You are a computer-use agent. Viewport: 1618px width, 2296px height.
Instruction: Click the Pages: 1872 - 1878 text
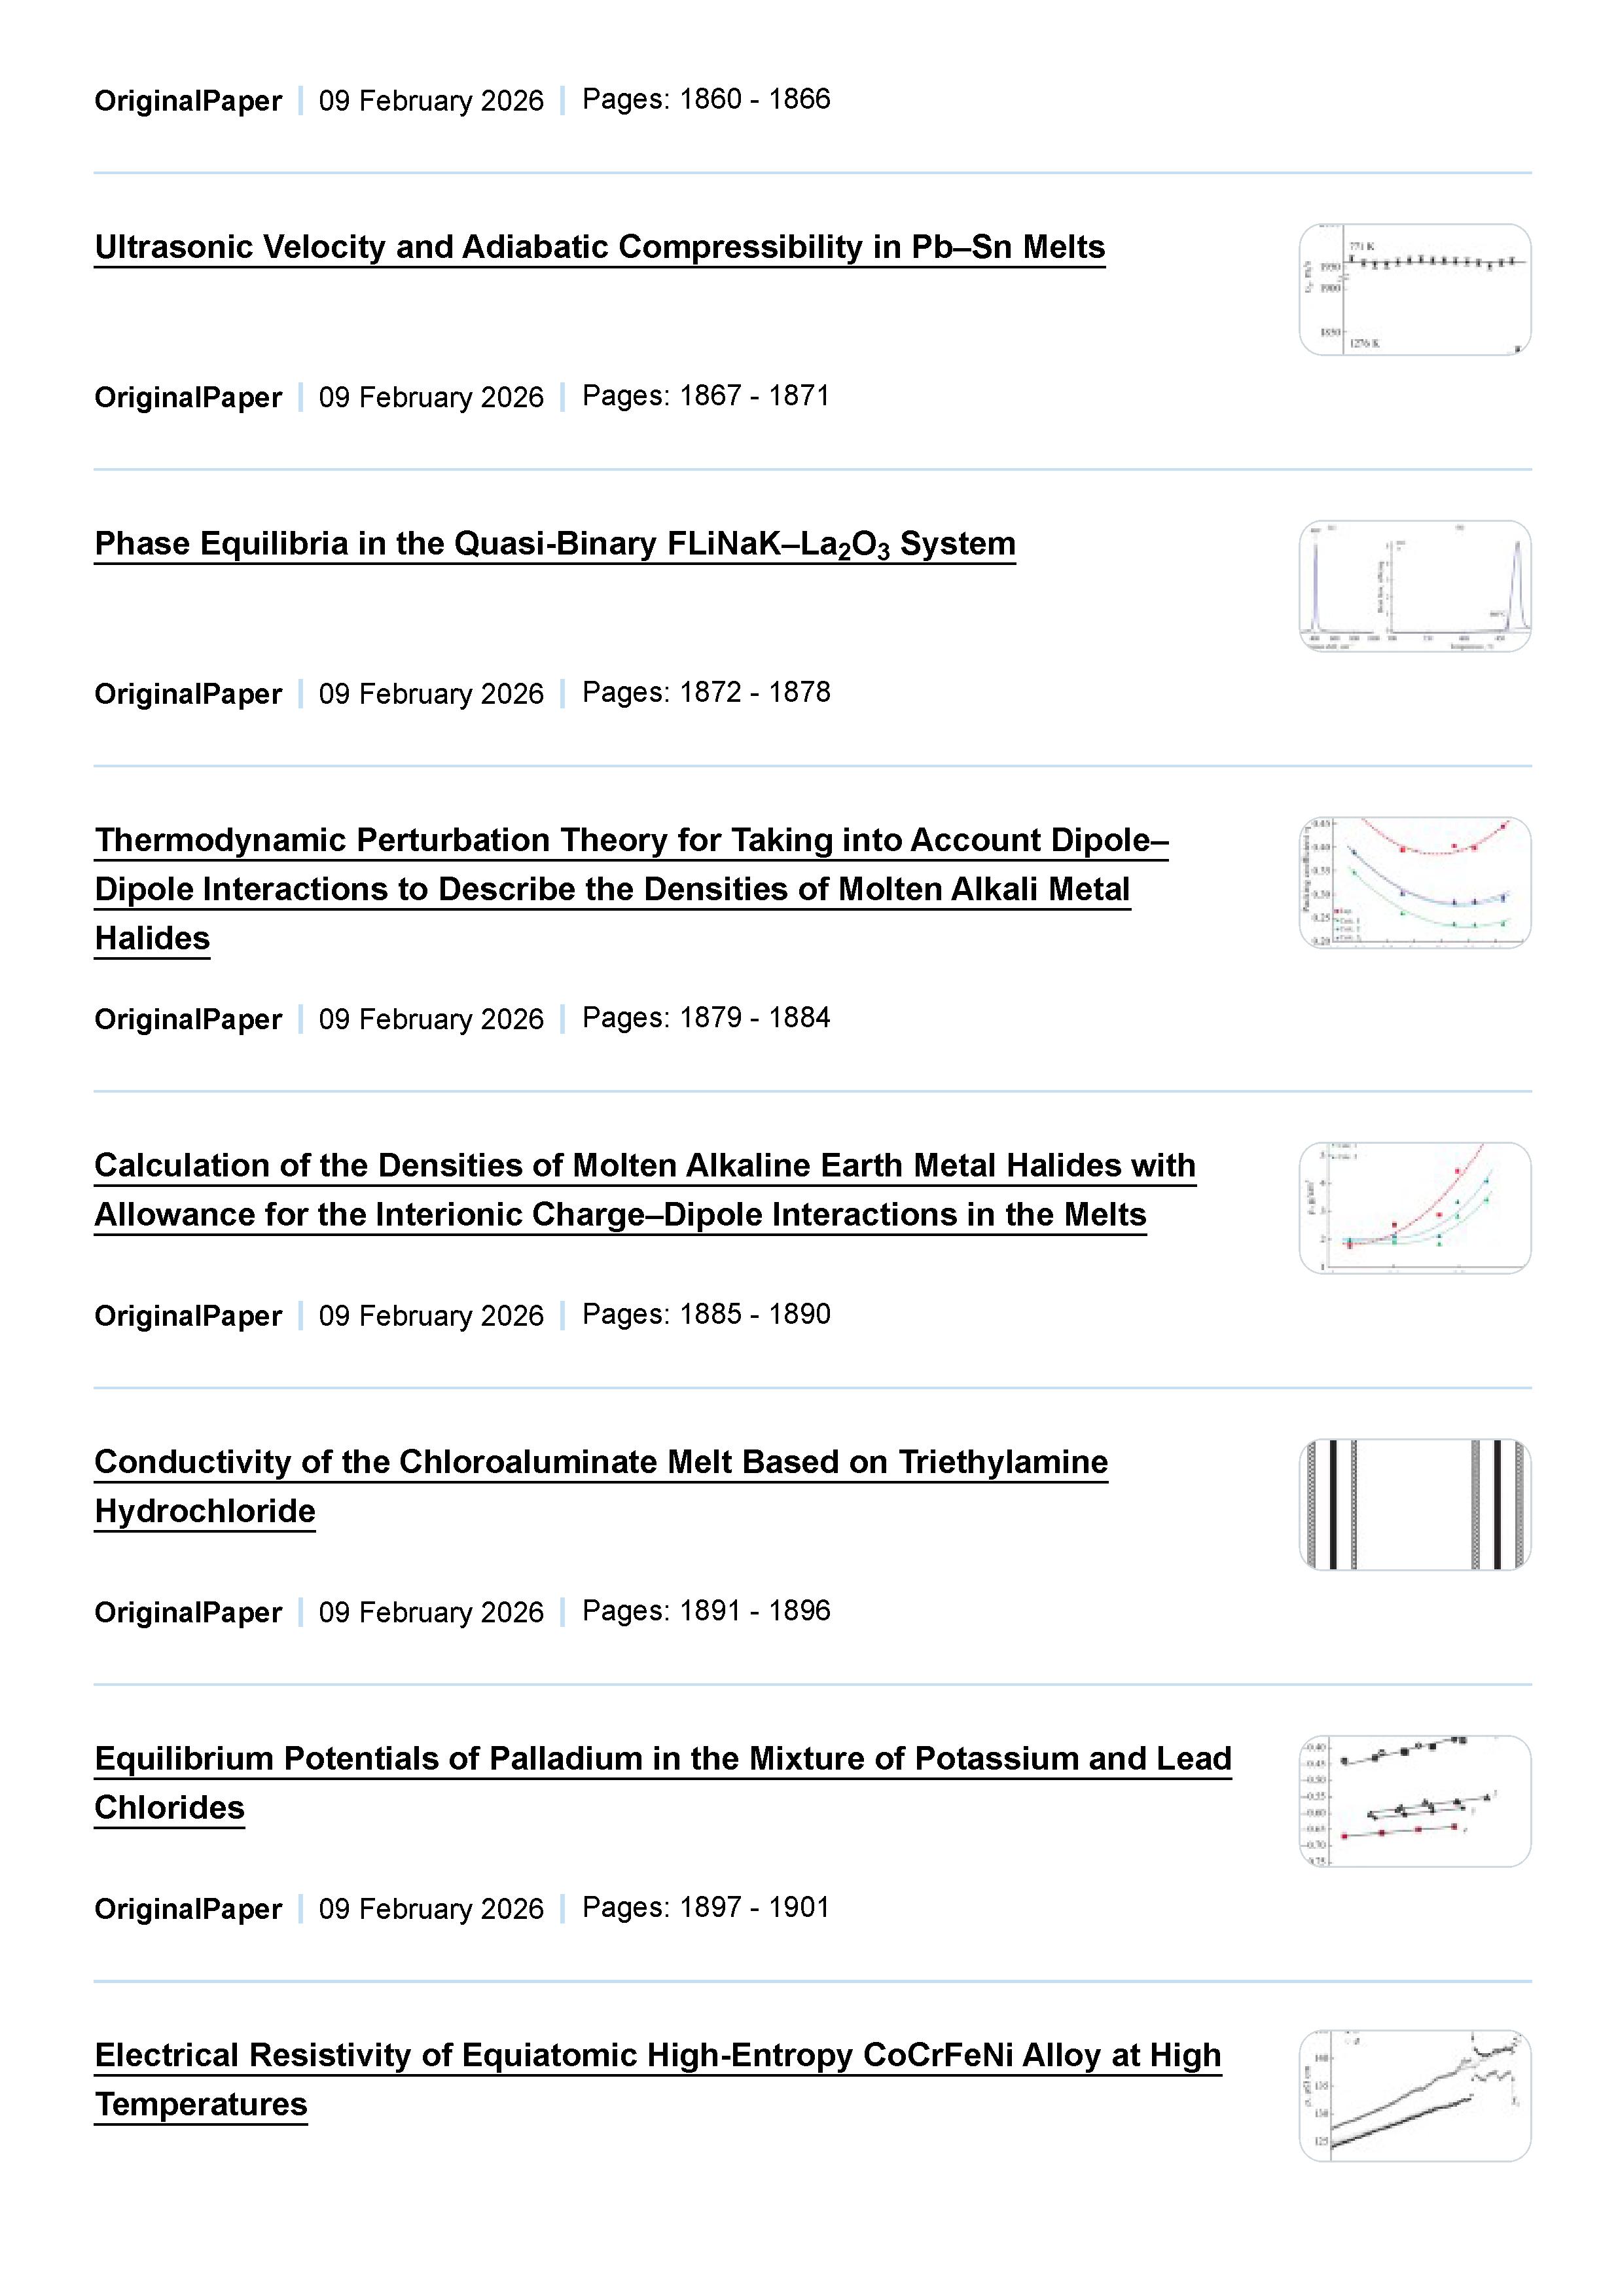(x=705, y=693)
